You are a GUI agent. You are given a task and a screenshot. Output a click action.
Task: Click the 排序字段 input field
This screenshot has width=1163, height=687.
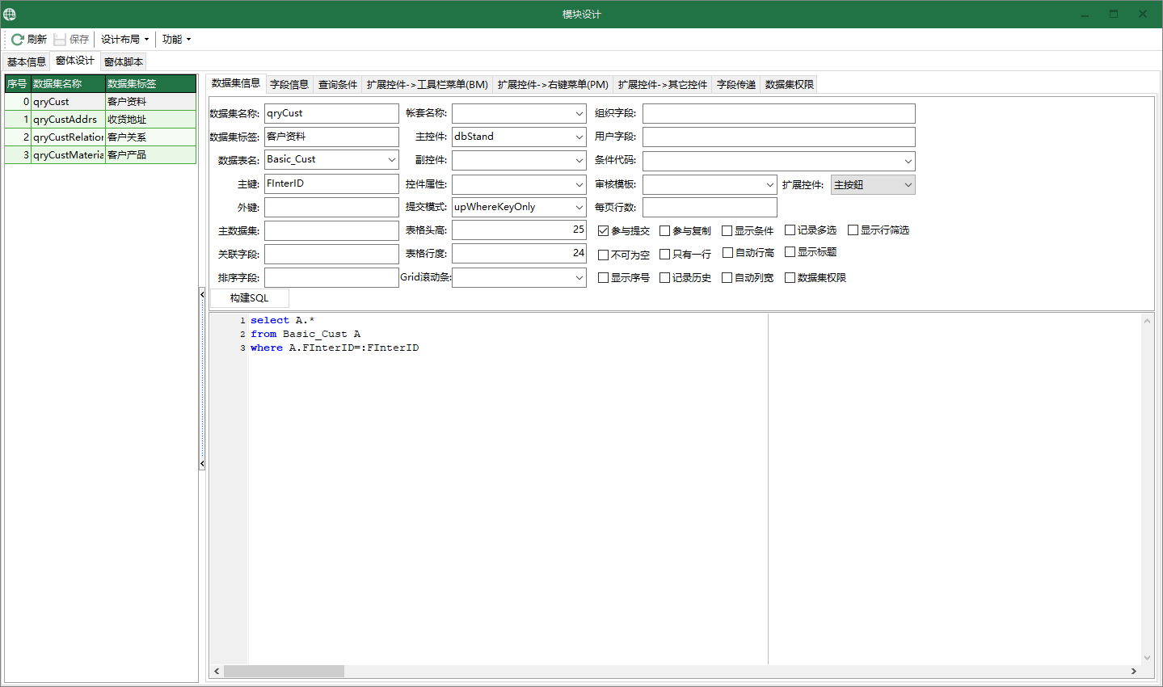point(331,277)
